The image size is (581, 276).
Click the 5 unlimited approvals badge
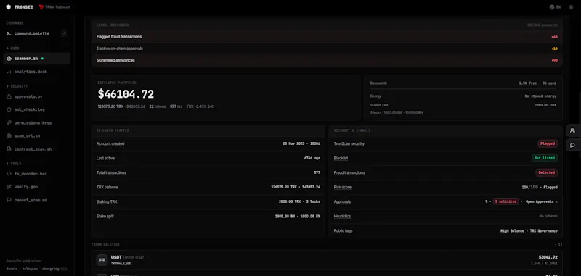505,201
